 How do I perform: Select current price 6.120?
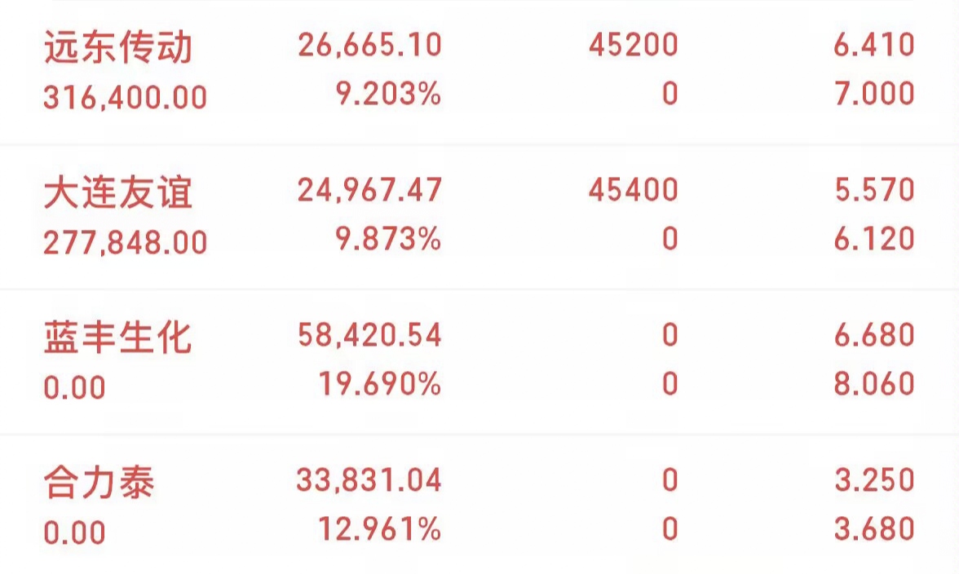[x=874, y=238]
